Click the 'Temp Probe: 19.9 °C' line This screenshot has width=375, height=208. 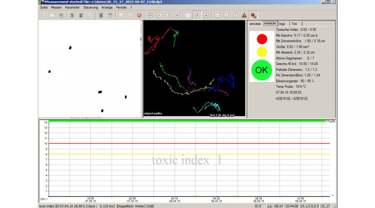pos(291,87)
